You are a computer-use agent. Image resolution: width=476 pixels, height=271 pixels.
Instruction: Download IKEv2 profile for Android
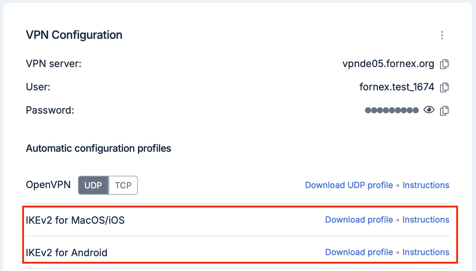359,252
